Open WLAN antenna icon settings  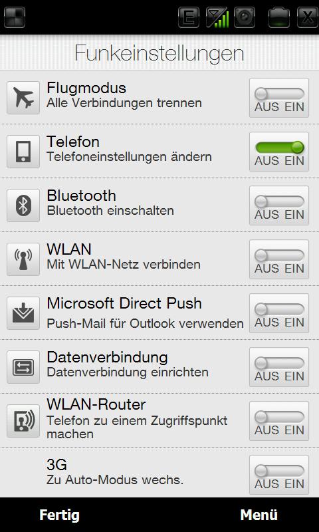[x=23, y=259]
